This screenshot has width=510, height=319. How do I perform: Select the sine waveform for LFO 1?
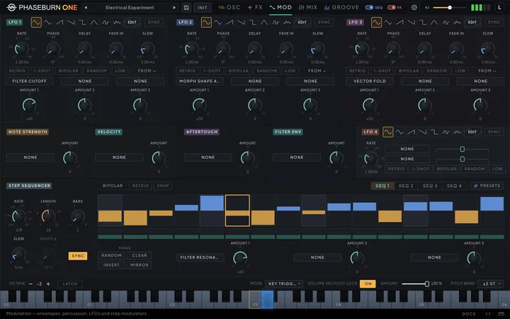point(36,23)
